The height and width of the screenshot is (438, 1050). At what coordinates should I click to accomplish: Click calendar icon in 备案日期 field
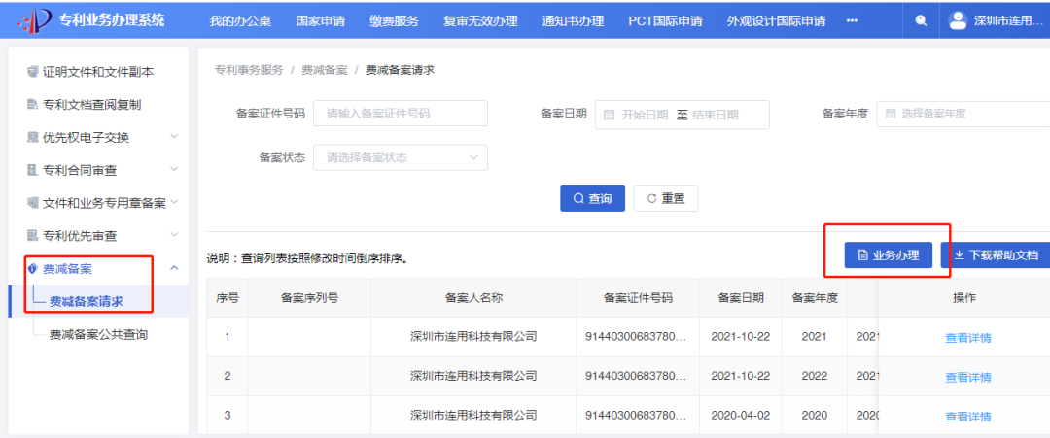(610, 115)
